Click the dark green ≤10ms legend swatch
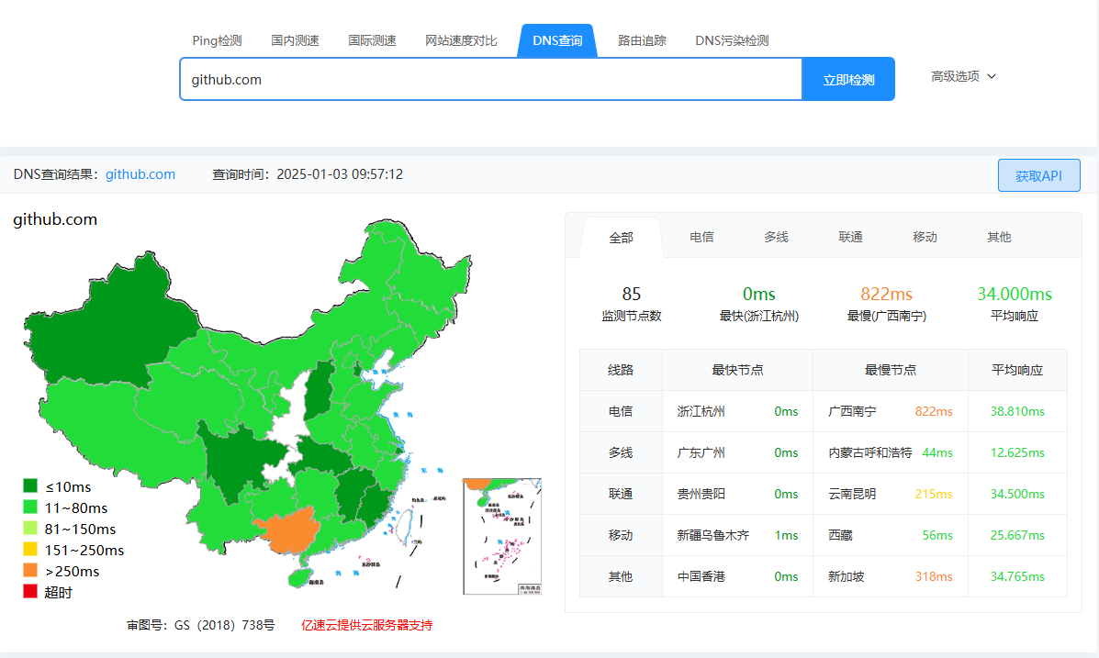 click(x=30, y=485)
